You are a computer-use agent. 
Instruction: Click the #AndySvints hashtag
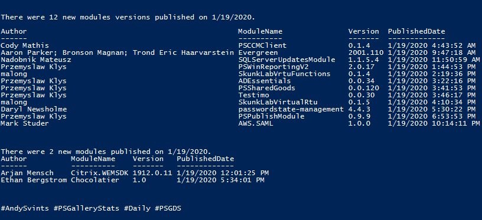pos(25,209)
